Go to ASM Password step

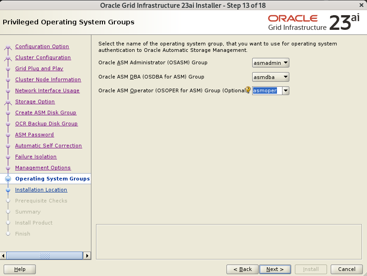[x=34, y=135]
